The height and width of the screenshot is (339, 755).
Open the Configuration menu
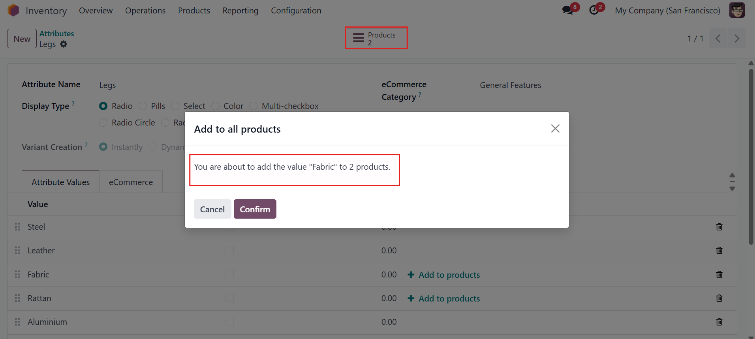click(296, 11)
